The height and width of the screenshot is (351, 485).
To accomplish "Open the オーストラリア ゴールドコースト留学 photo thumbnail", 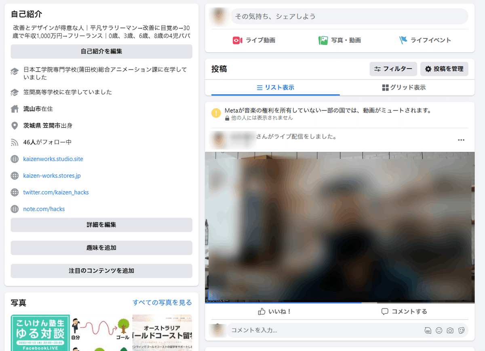I will click(162, 333).
